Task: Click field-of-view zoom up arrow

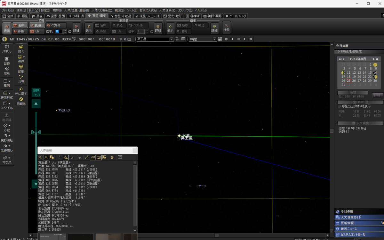Action: pos(36,103)
